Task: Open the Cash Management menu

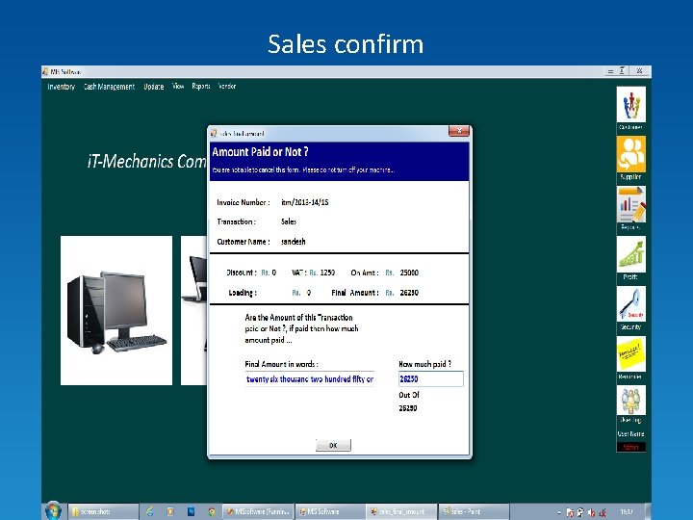Action: (x=109, y=87)
